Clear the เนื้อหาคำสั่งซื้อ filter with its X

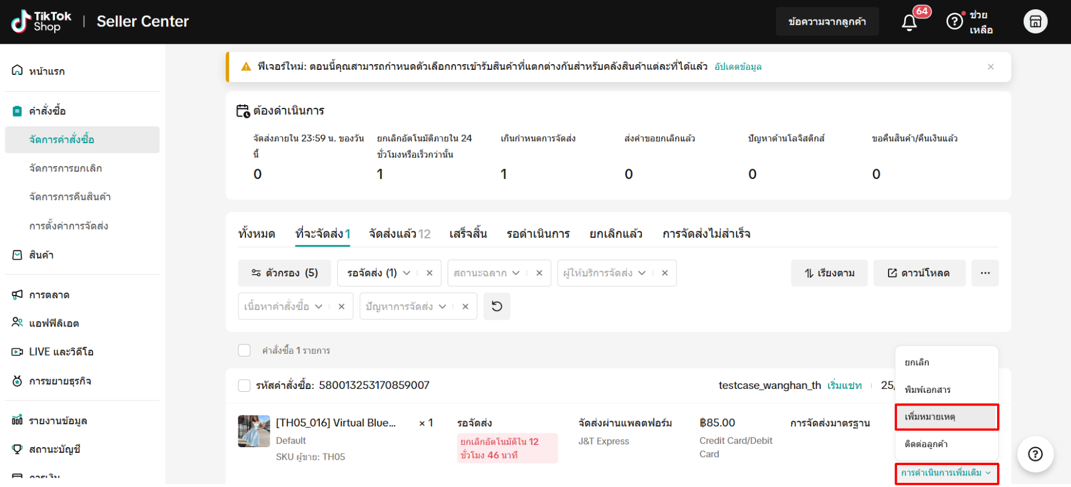(x=341, y=306)
